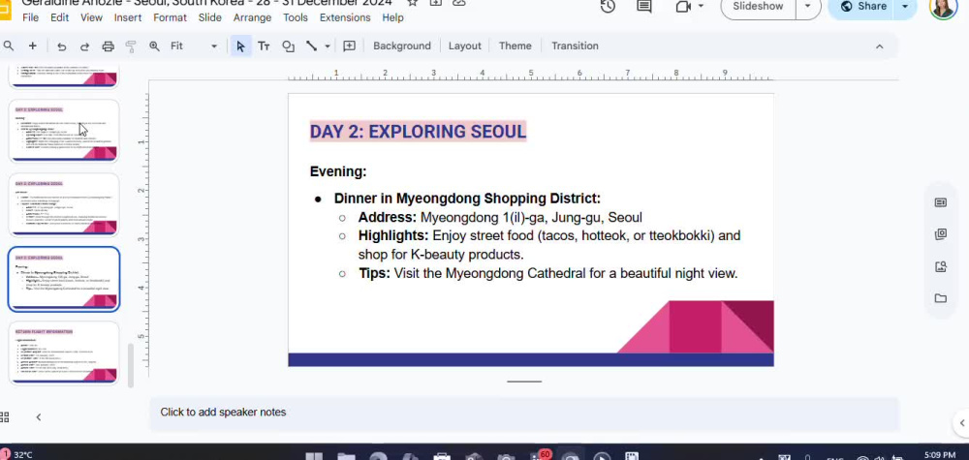Click the video camera meet icon
Screen dimensions: 969x460
coord(683,6)
